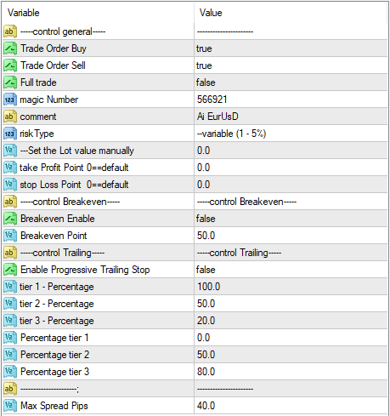Click the bool icon beside Trade Order Buy
This screenshot has height=416, width=390.
pyautogui.click(x=10, y=48)
